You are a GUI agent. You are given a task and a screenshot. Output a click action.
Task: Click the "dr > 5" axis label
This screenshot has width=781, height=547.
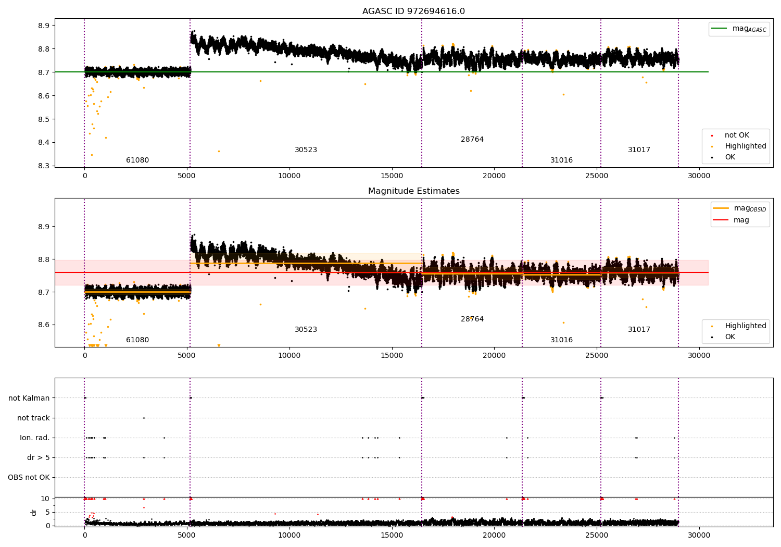coord(39,457)
